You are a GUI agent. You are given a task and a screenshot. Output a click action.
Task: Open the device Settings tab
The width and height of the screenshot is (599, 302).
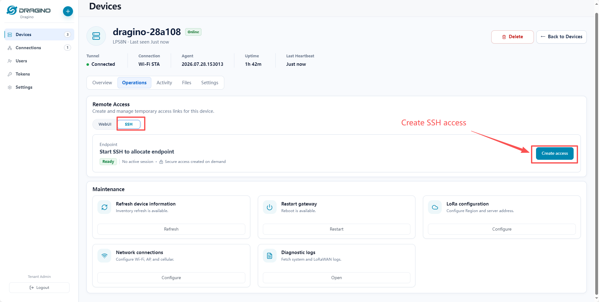pyautogui.click(x=210, y=83)
